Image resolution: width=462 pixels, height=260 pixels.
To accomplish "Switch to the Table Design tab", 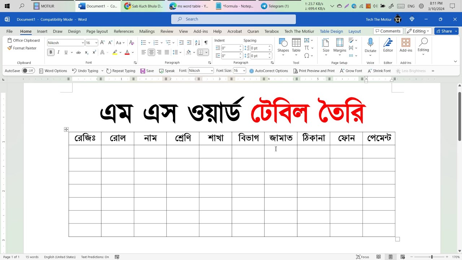I will pos(331,31).
